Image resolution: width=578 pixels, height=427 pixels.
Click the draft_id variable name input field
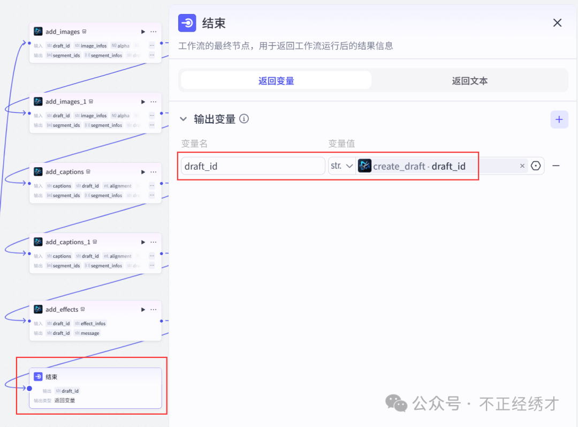[253, 166]
